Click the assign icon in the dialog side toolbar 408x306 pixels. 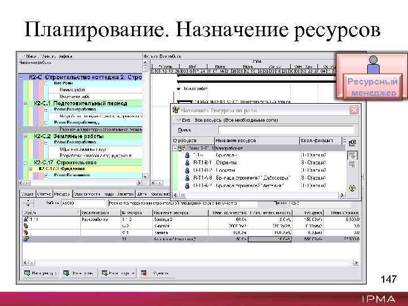pos(352,156)
